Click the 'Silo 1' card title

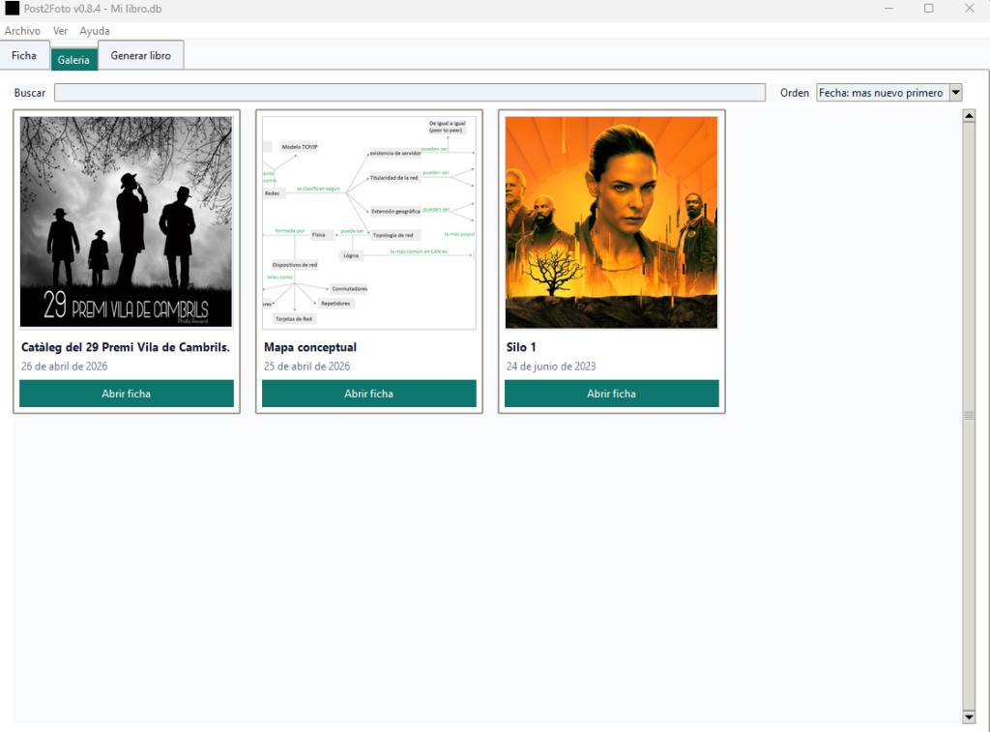521,347
